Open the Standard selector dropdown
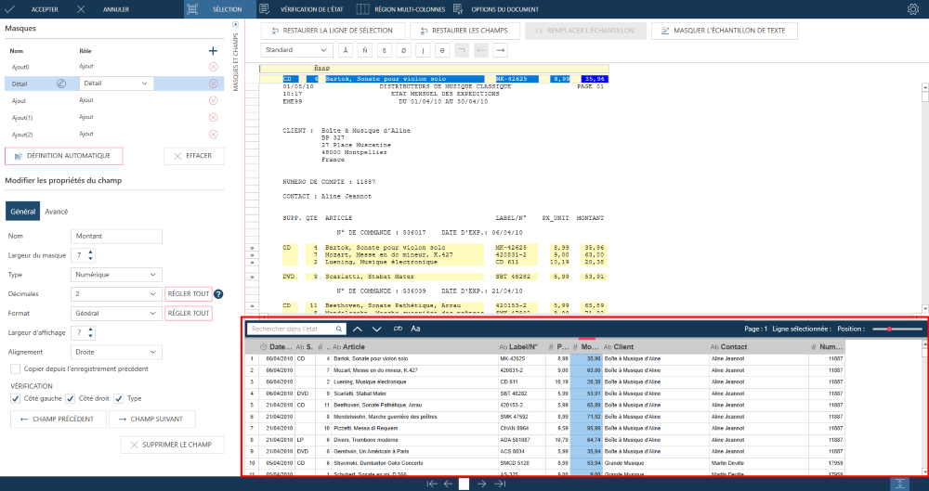 click(297, 50)
